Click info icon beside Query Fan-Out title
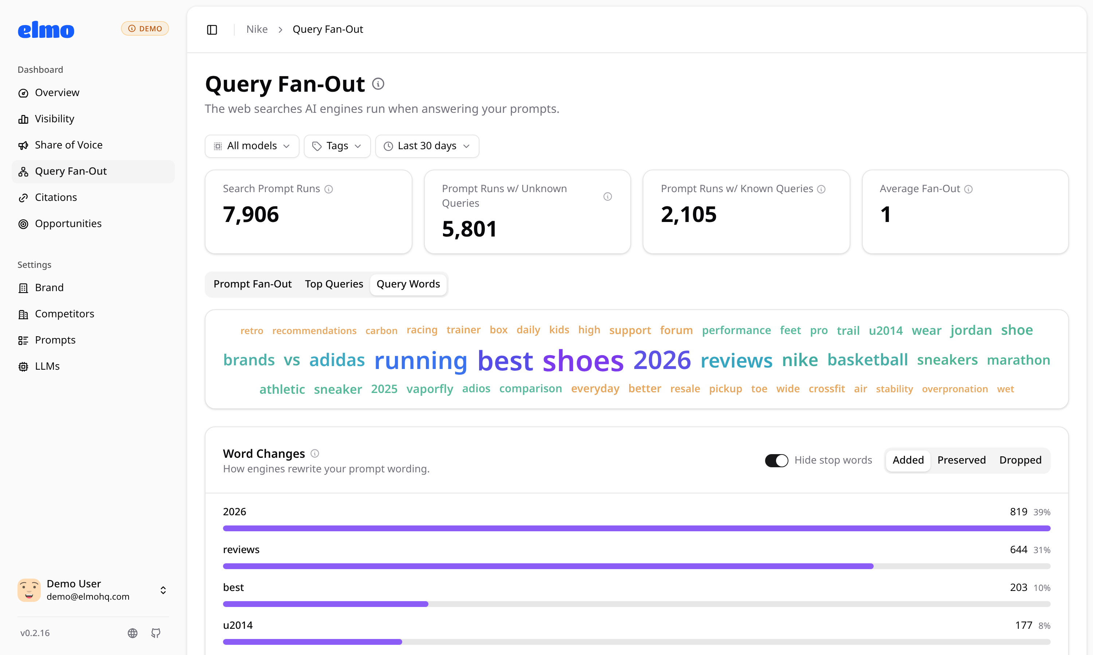This screenshot has height=655, width=1093. coord(378,84)
